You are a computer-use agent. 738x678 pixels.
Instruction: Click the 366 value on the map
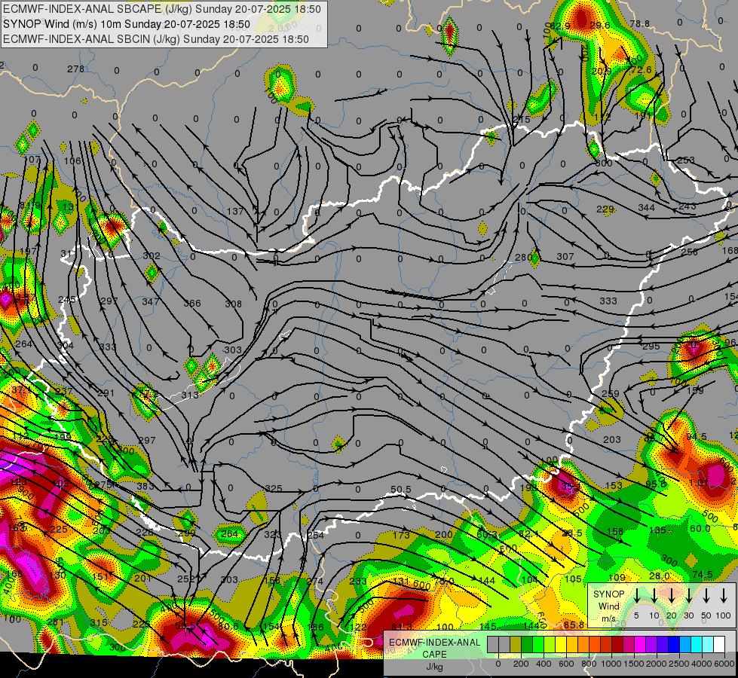pos(192,303)
